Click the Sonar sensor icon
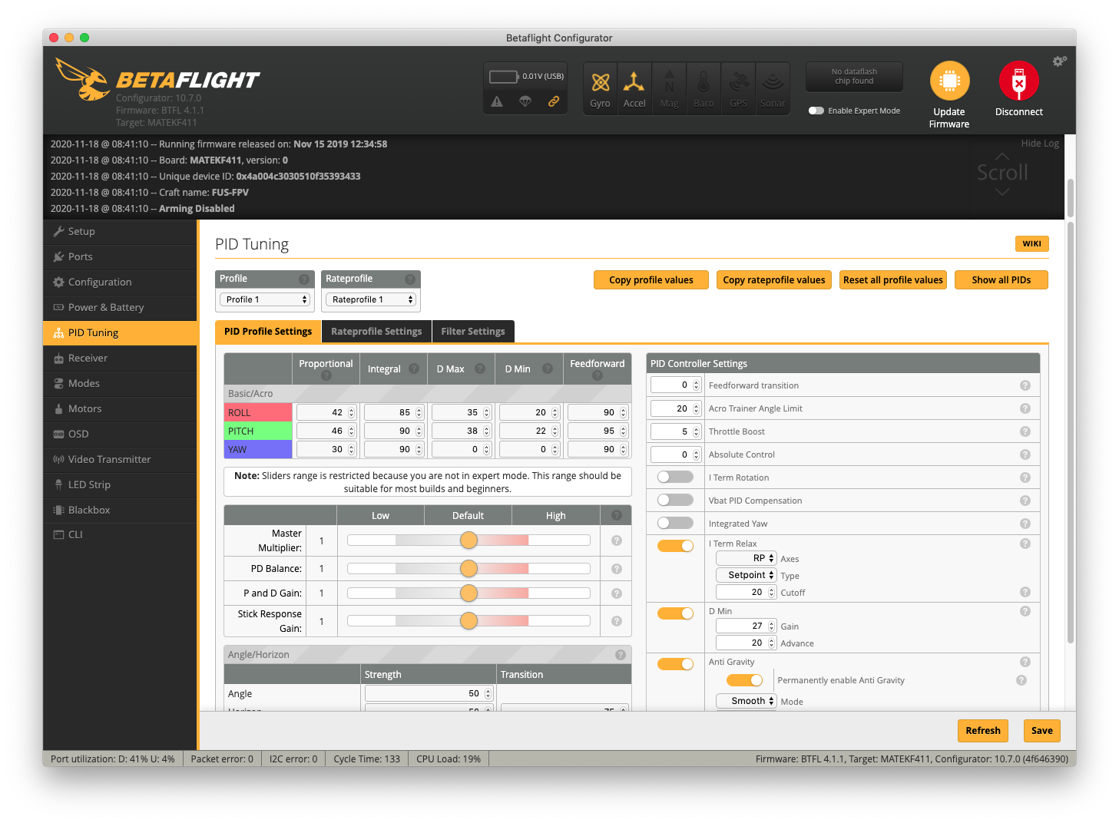Screen dimensions: 1119x823 coord(773,88)
